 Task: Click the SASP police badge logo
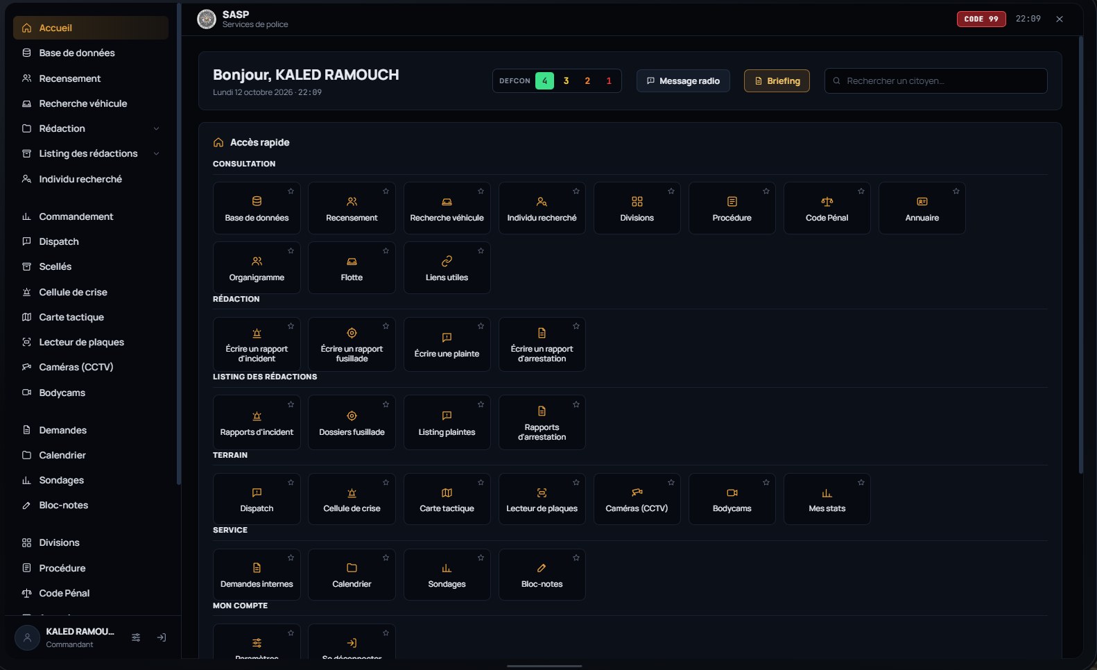coord(207,19)
